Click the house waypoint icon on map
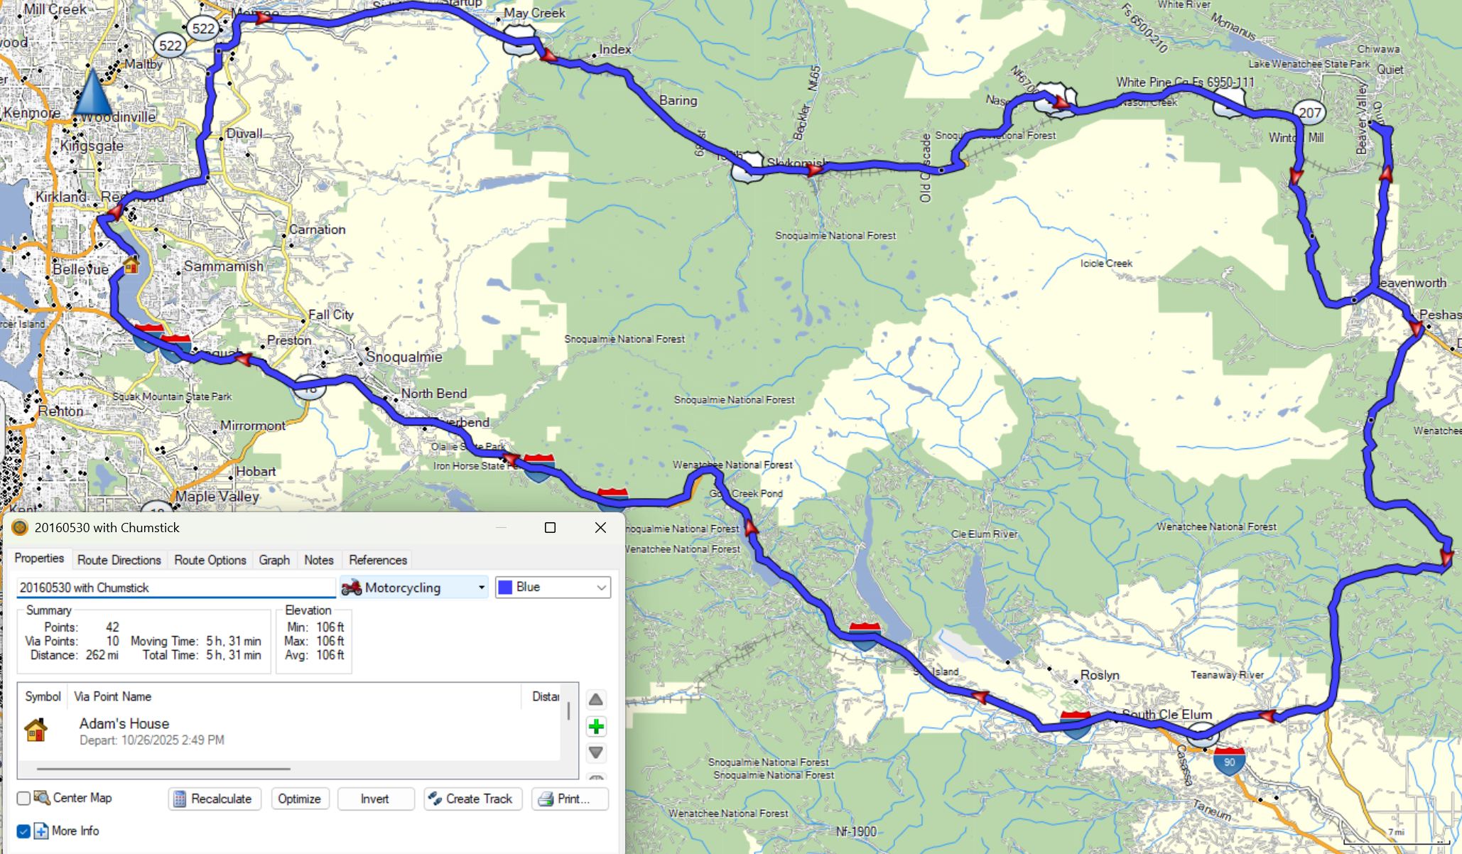The image size is (1462, 854). point(131,265)
